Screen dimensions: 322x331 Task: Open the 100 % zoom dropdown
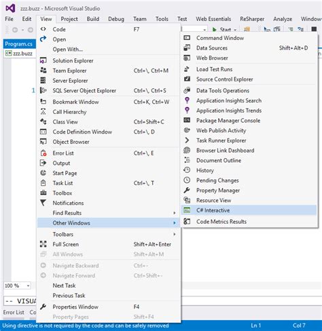click(28, 286)
